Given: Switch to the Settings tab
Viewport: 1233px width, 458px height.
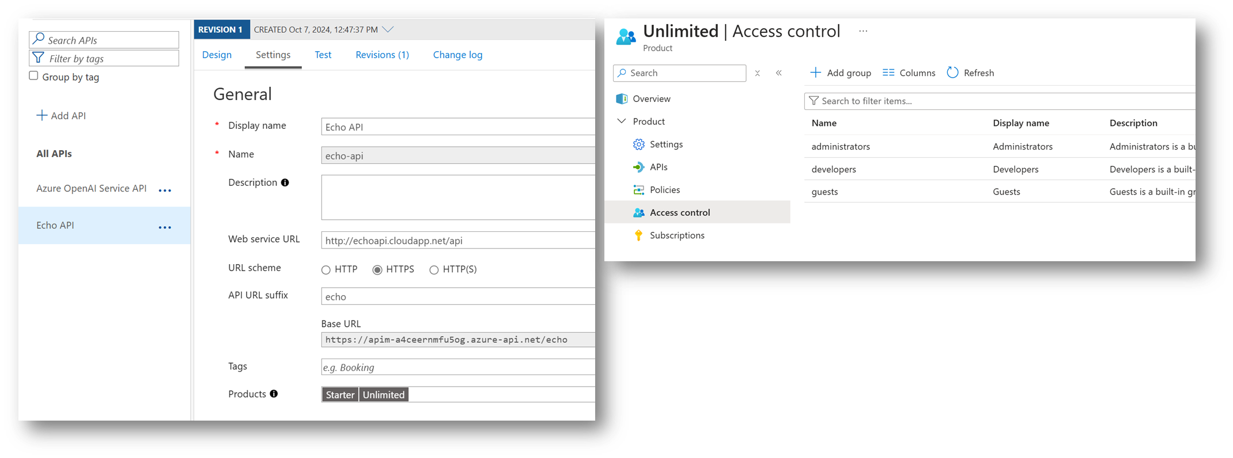Looking at the screenshot, I should (273, 55).
